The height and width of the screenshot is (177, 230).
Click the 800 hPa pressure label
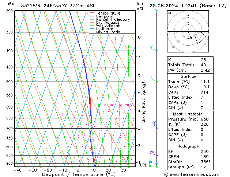click(x=10, y=147)
